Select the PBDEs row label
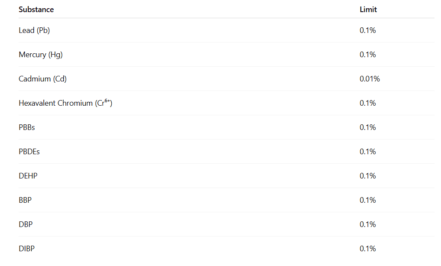 (29, 152)
